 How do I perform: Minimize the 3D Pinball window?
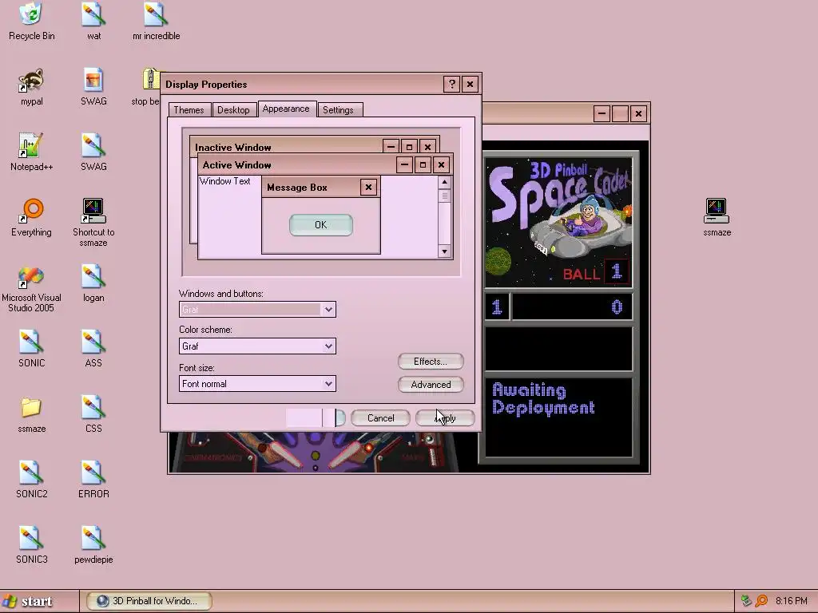pos(602,113)
